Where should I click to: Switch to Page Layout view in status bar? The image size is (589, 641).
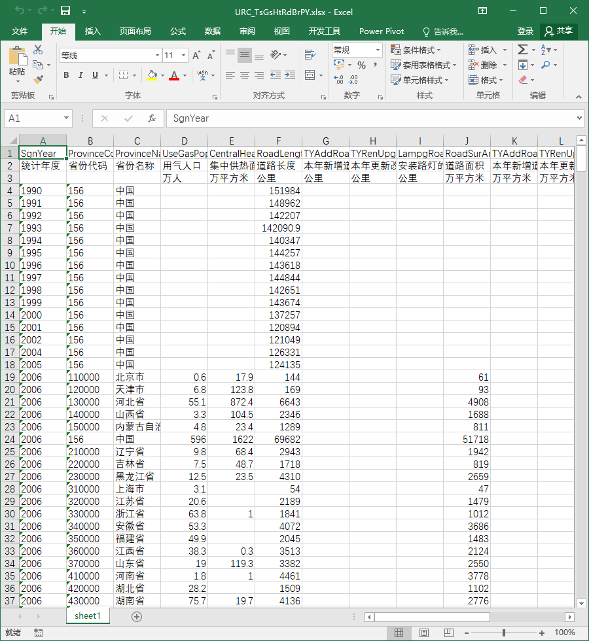pyautogui.click(x=424, y=633)
